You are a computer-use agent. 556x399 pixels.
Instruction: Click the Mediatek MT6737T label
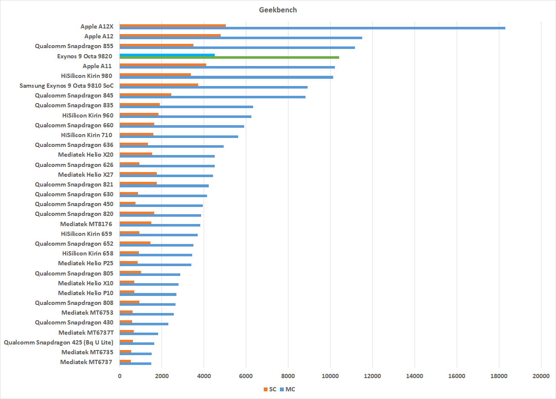[86, 333]
